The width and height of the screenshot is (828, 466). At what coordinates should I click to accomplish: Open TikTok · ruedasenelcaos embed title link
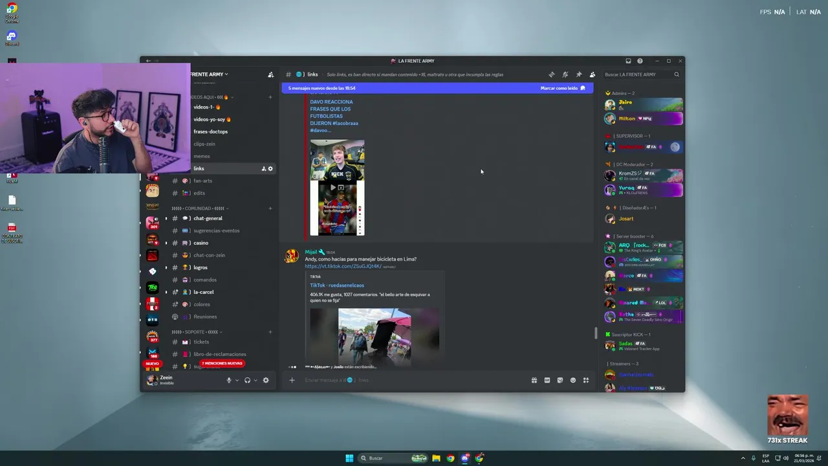(x=336, y=285)
